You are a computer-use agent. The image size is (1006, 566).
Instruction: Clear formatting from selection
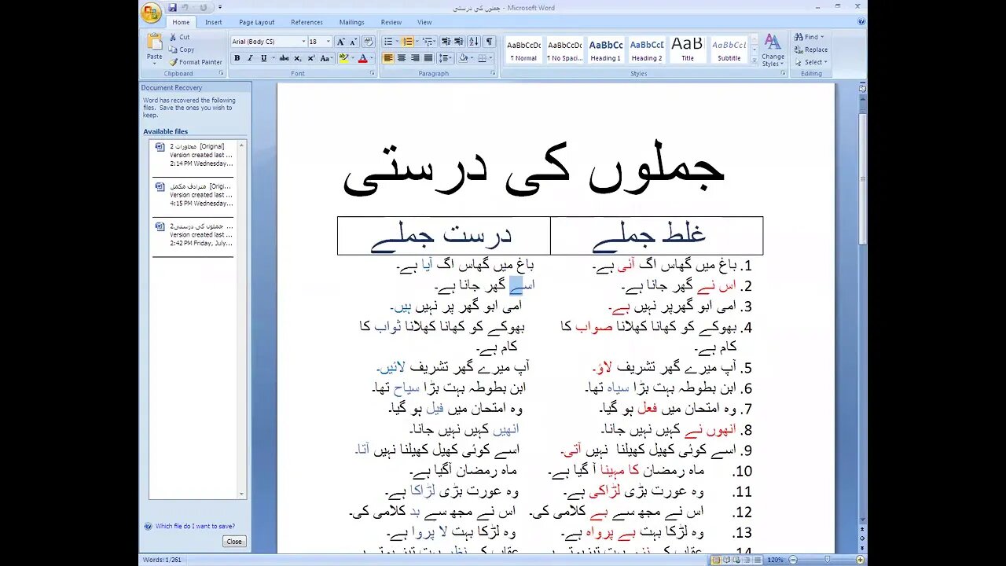(368, 42)
